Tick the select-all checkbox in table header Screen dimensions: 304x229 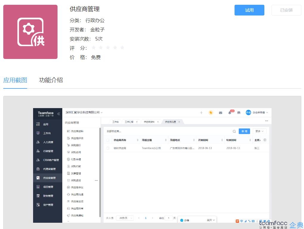tap(108, 140)
